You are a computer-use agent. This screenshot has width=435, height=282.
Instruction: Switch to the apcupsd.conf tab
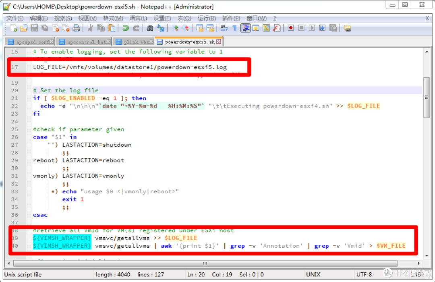click(x=31, y=42)
